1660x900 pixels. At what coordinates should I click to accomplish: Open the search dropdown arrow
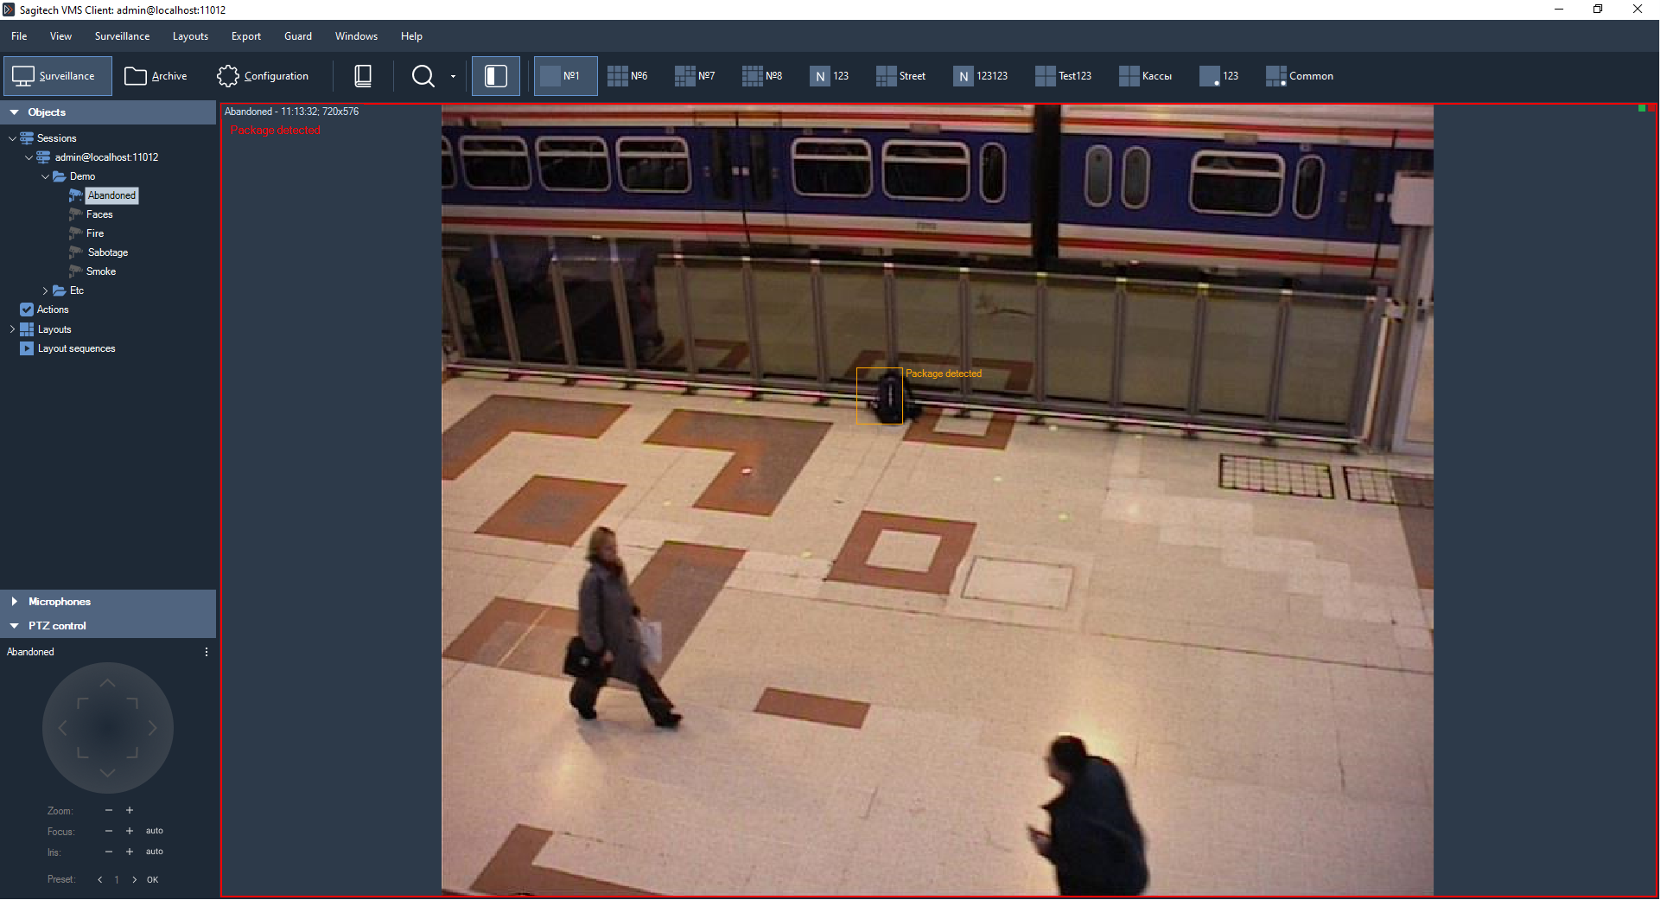453,77
